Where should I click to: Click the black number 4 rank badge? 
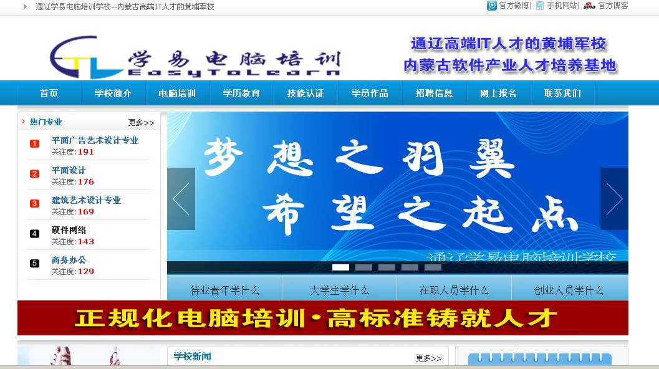35,234
